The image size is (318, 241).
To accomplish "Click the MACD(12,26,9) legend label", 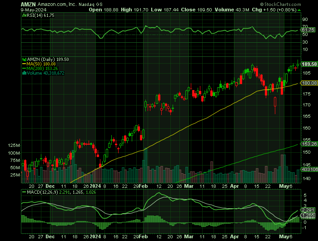I will (x=43, y=192).
